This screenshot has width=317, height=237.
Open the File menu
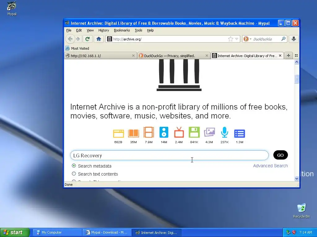click(x=69, y=30)
